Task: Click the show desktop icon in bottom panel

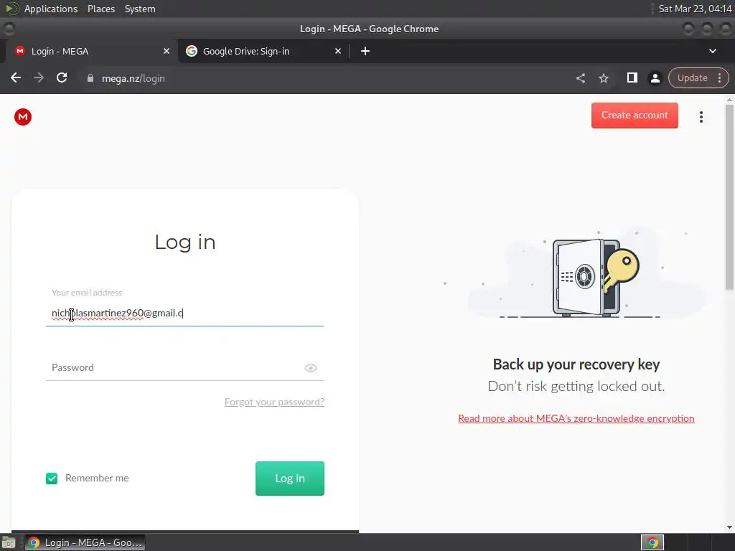Action: click(x=9, y=542)
